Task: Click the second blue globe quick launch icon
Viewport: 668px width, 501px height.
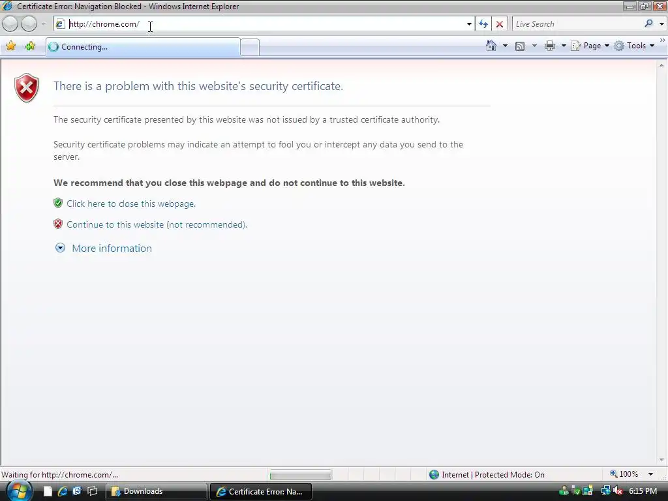Action: [x=77, y=491]
